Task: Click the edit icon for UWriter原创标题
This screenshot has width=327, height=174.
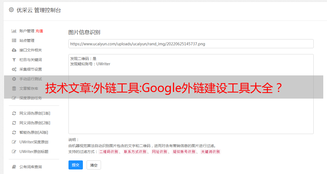Action: [14, 152]
